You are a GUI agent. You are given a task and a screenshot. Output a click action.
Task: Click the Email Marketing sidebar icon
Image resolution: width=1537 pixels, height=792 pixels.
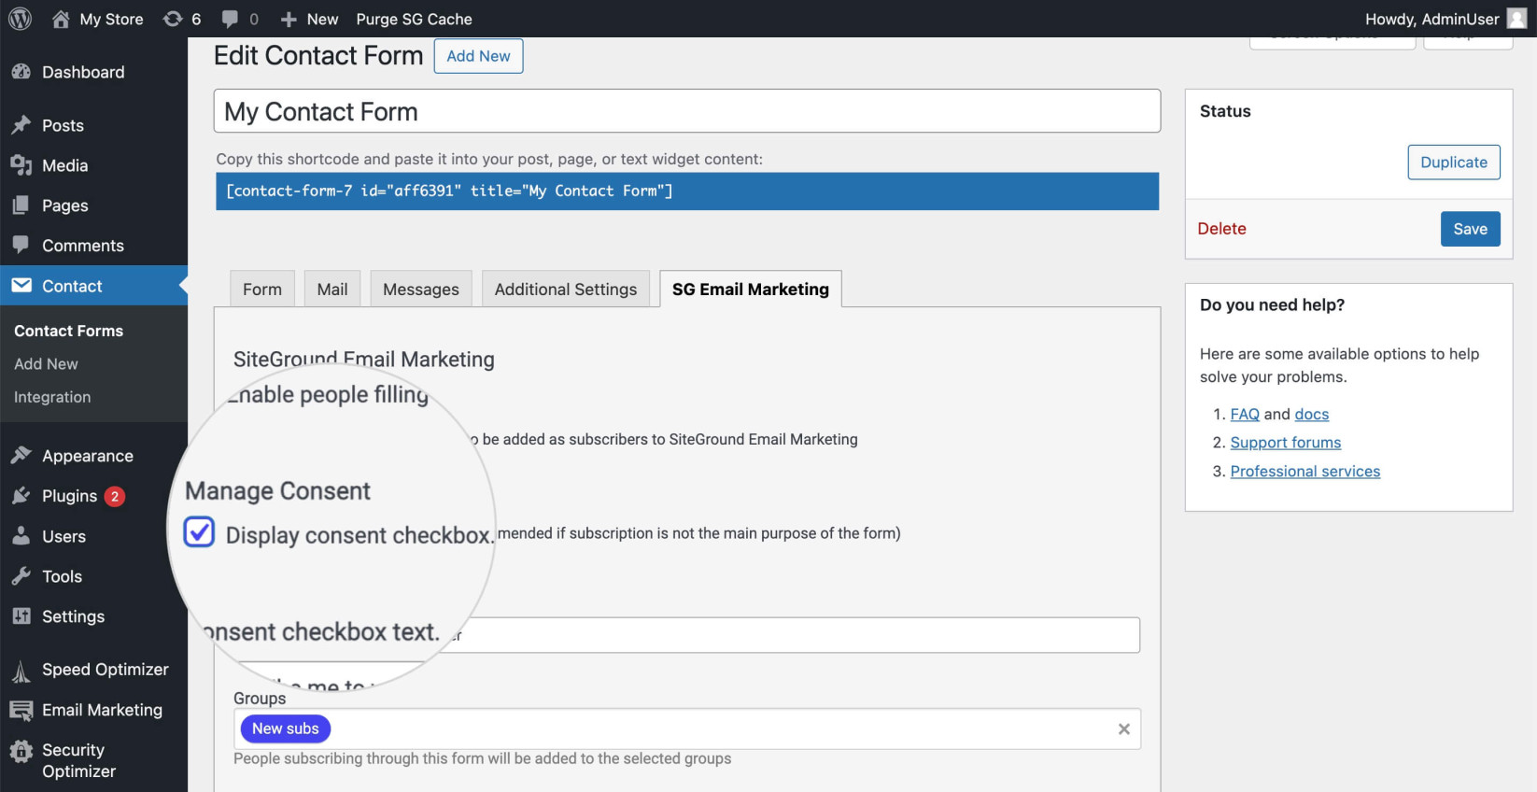click(21, 710)
